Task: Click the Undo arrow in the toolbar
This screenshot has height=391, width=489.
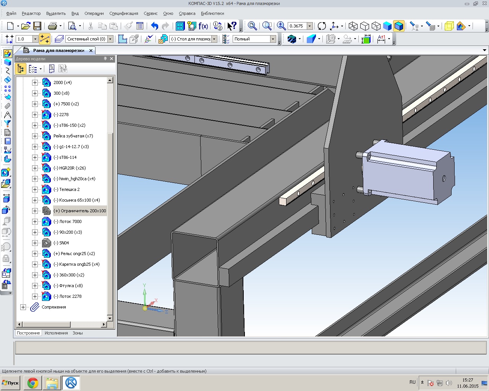Action: [x=154, y=26]
